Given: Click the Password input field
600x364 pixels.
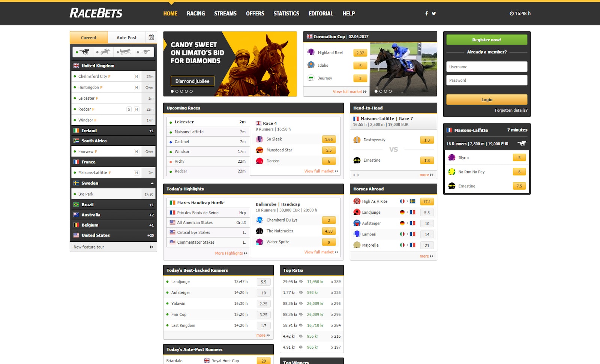Looking at the screenshot, I should 486,80.
